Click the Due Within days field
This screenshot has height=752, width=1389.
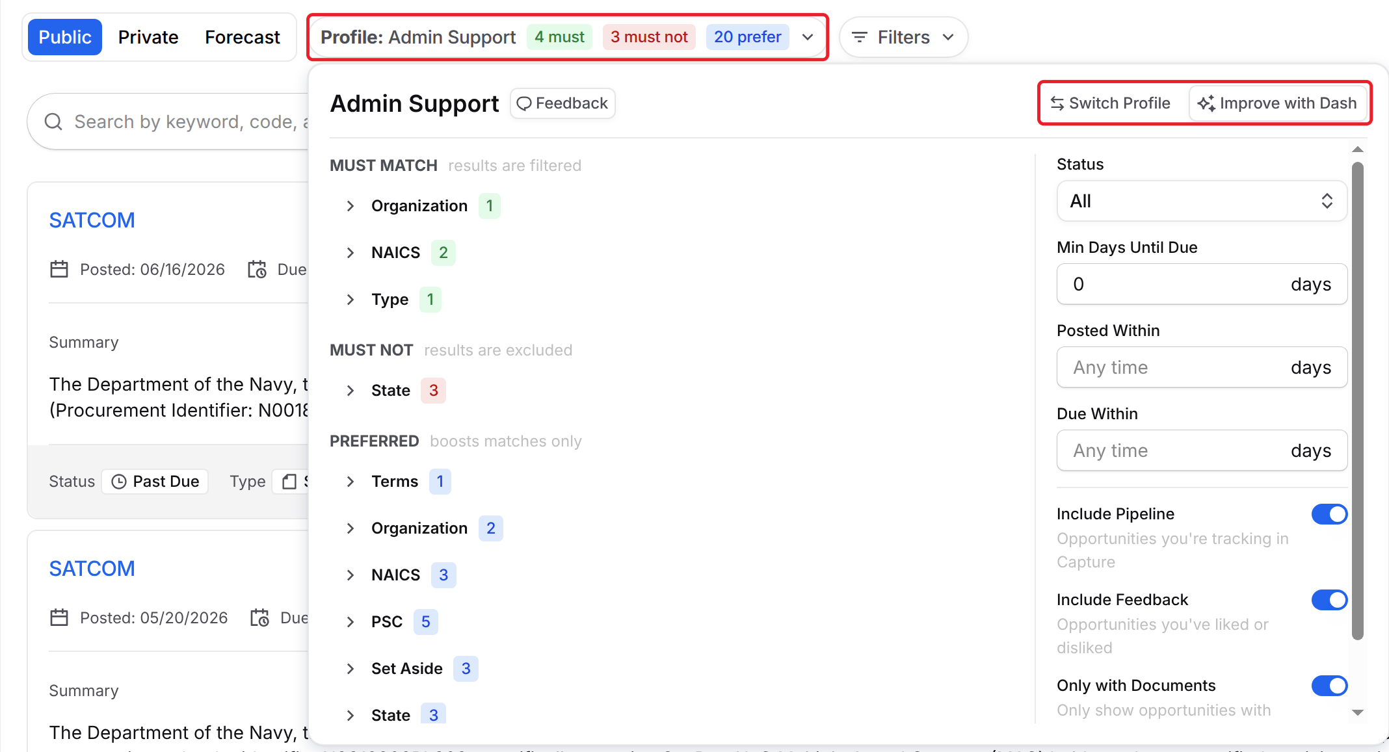[x=1202, y=450]
